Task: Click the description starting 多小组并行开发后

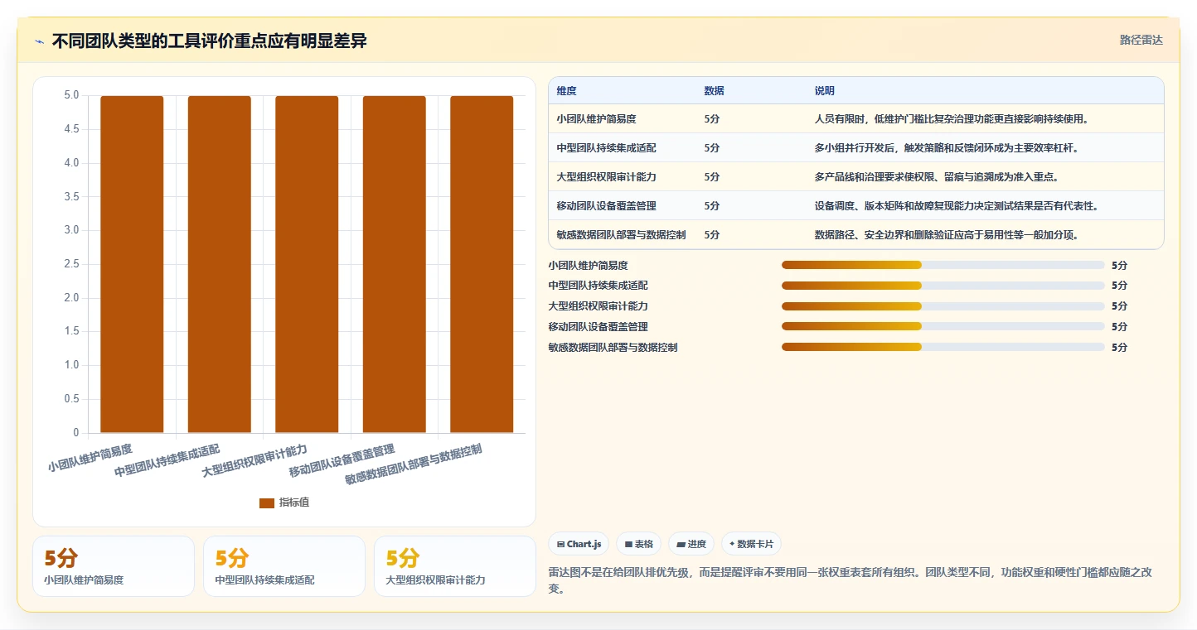Action: click(946, 148)
